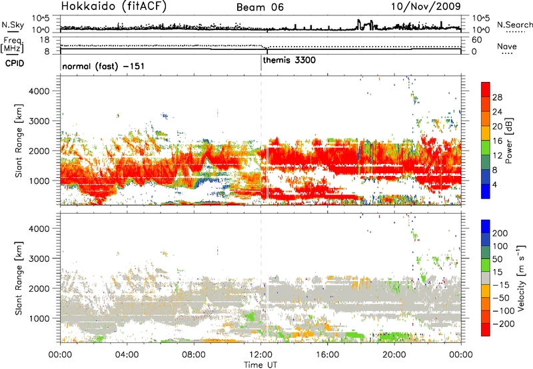Image resolution: width=533 pixels, height=369 pixels.
Task: Click the '16' label on Power color bar
Action: tap(497, 141)
